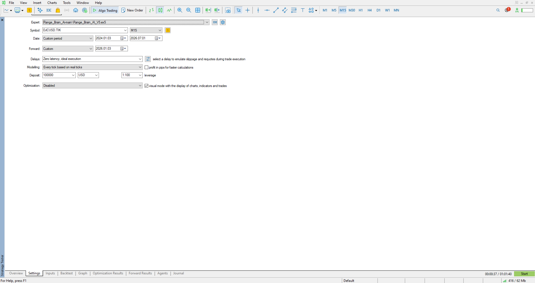Image resolution: width=535 pixels, height=283 pixels.
Task: Select the text label tool
Action: pyautogui.click(x=303, y=10)
